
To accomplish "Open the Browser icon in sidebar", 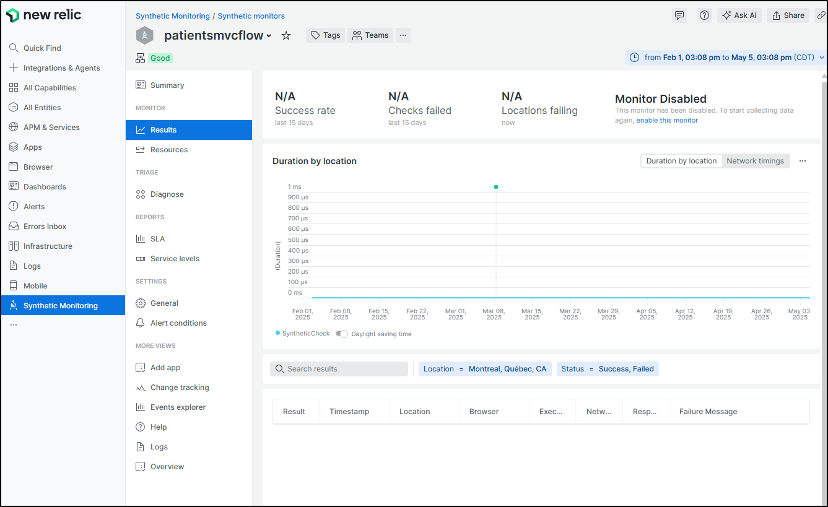I will (14, 167).
